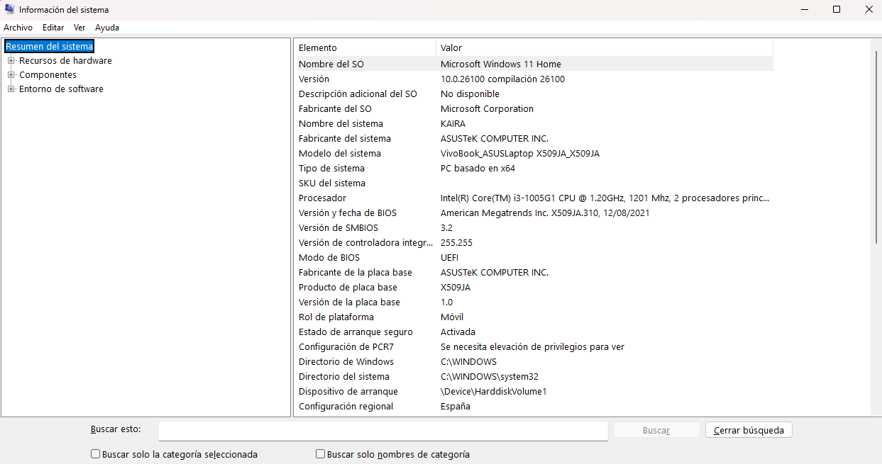Open the Editar menu
This screenshot has height=464, width=882.
coord(53,28)
